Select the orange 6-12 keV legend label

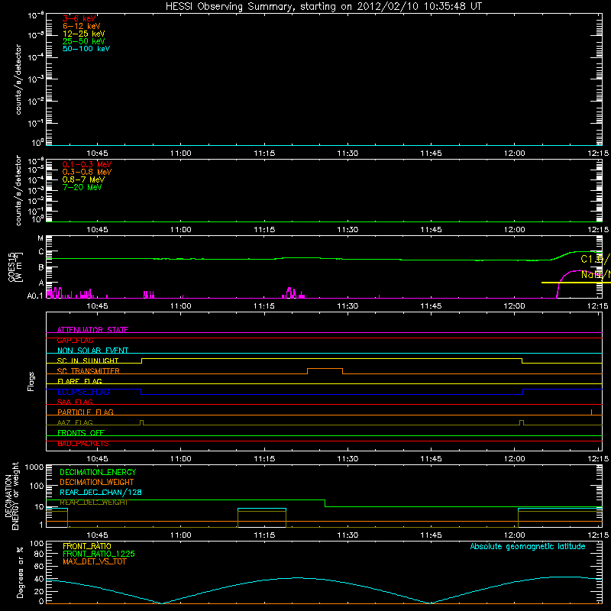pos(82,26)
